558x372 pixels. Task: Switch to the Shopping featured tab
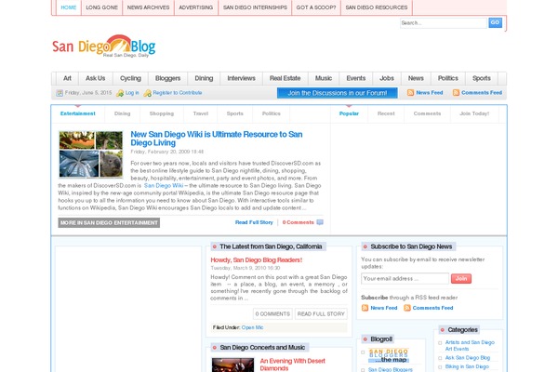click(x=162, y=113)
